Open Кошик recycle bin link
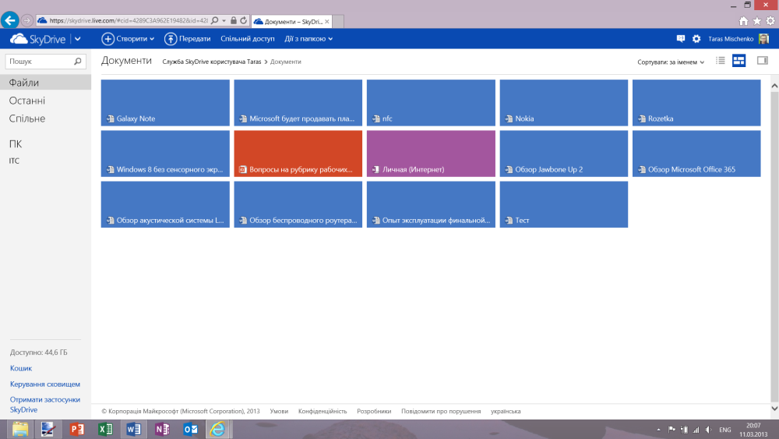The height and width of the screenshot is (439, 779). coord(21,368)
